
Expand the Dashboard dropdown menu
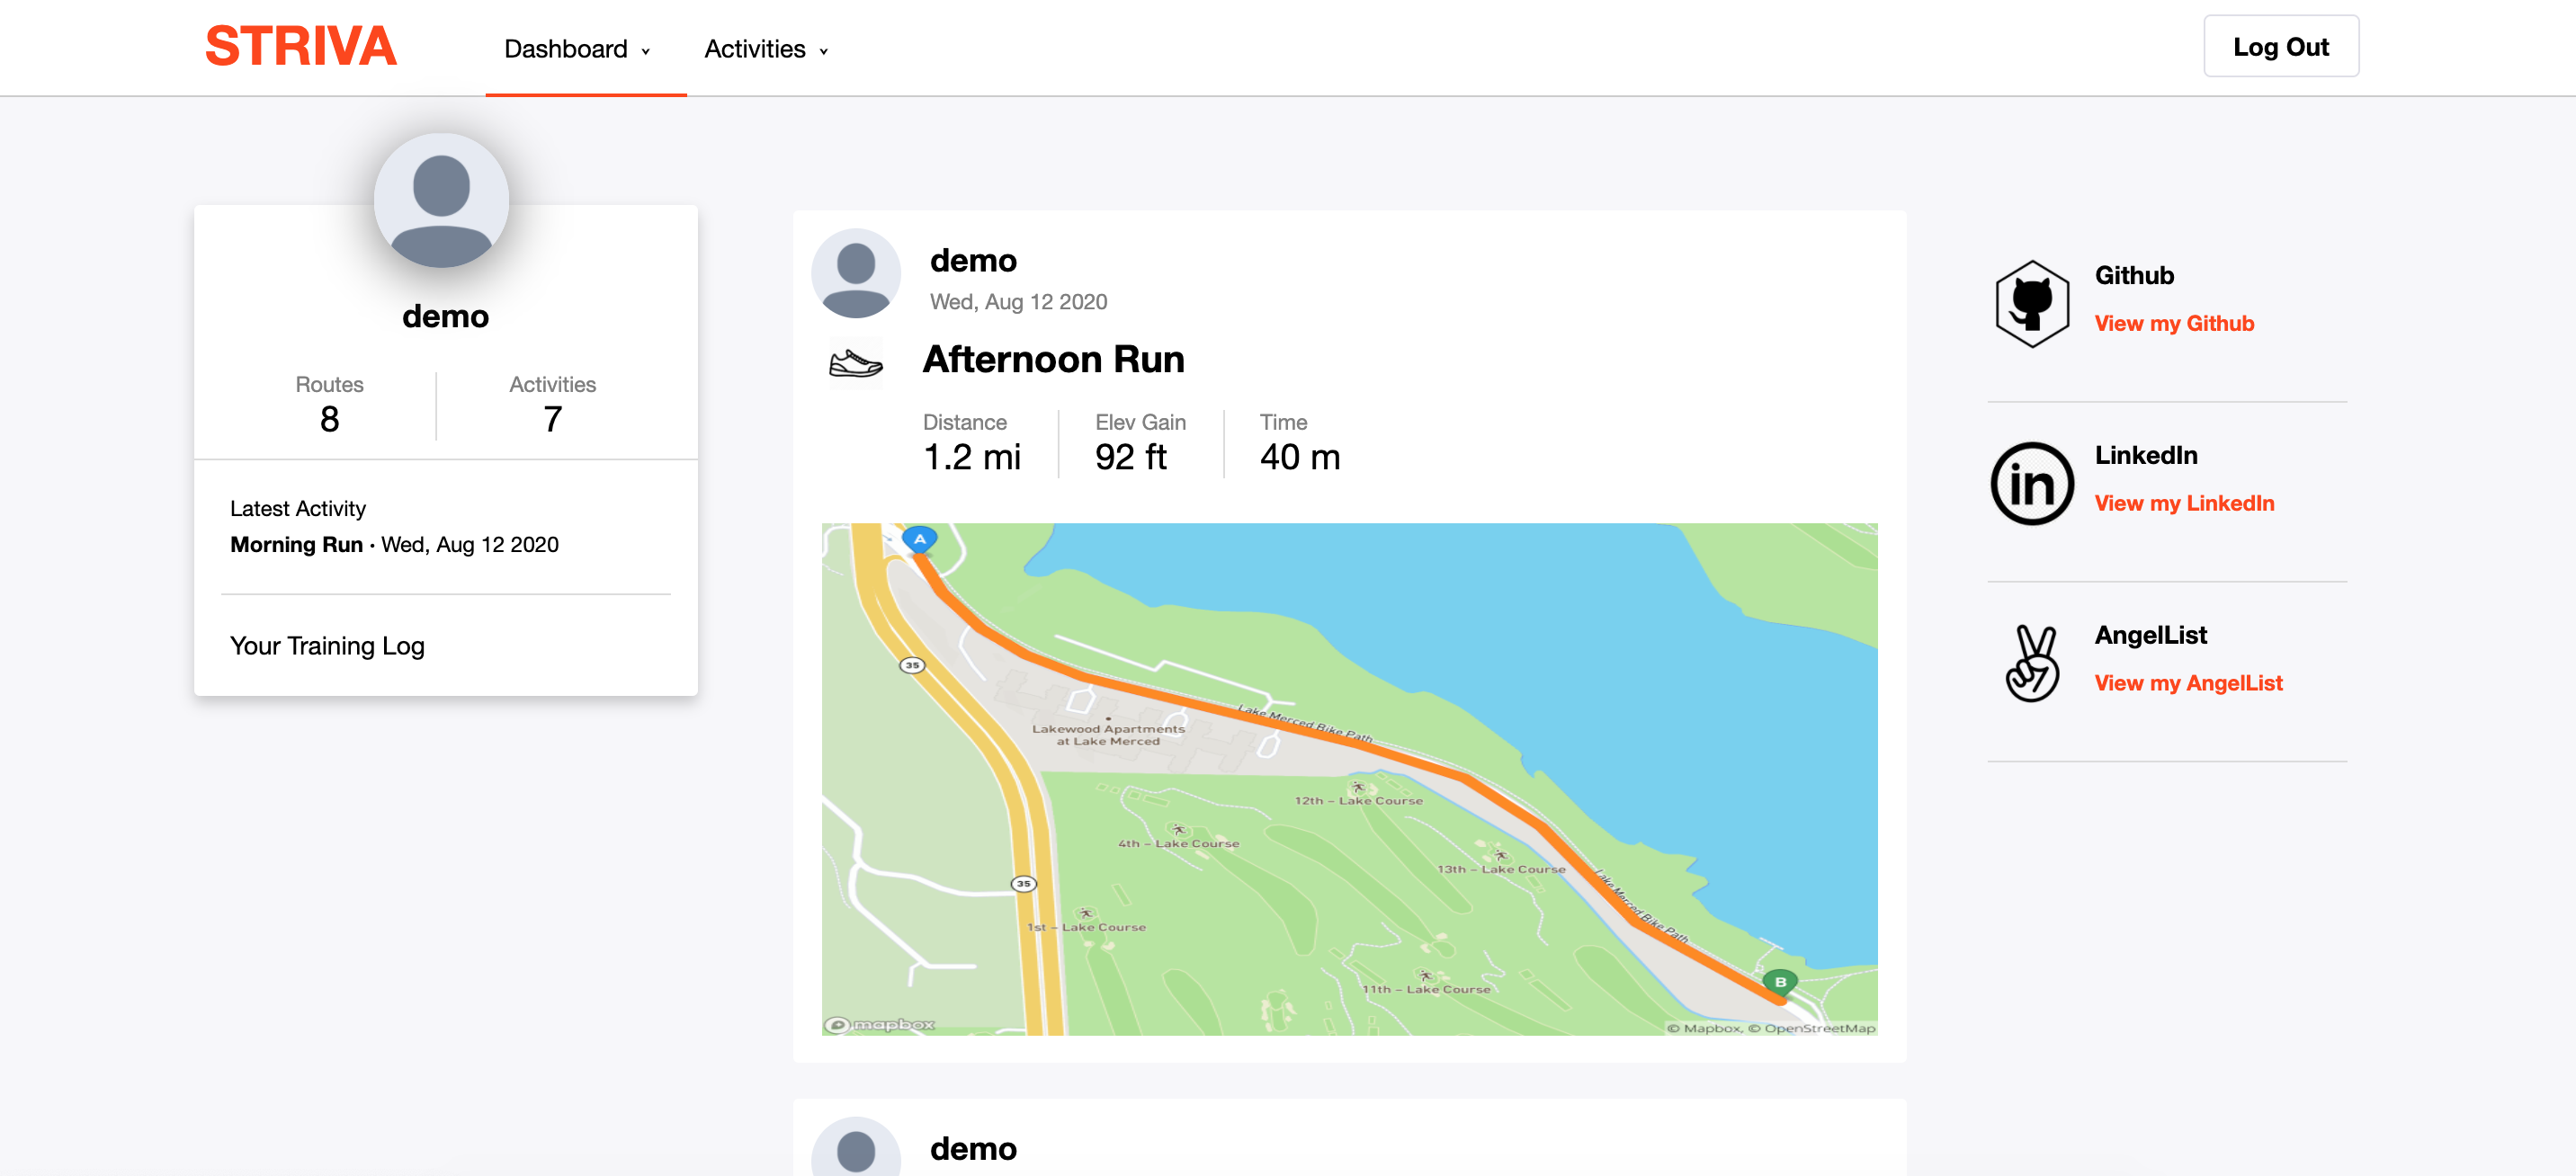pyautogui.click(x=577, y=49)
